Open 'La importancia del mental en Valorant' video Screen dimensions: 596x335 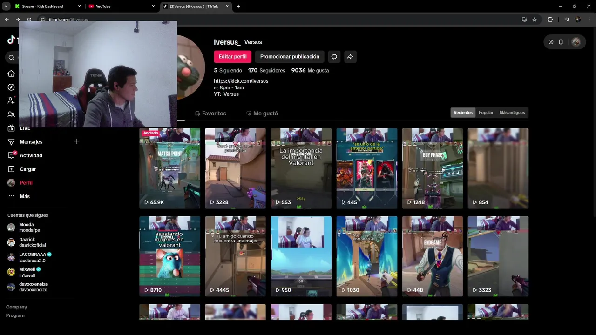pyautogui.click(x=301, y=168)
